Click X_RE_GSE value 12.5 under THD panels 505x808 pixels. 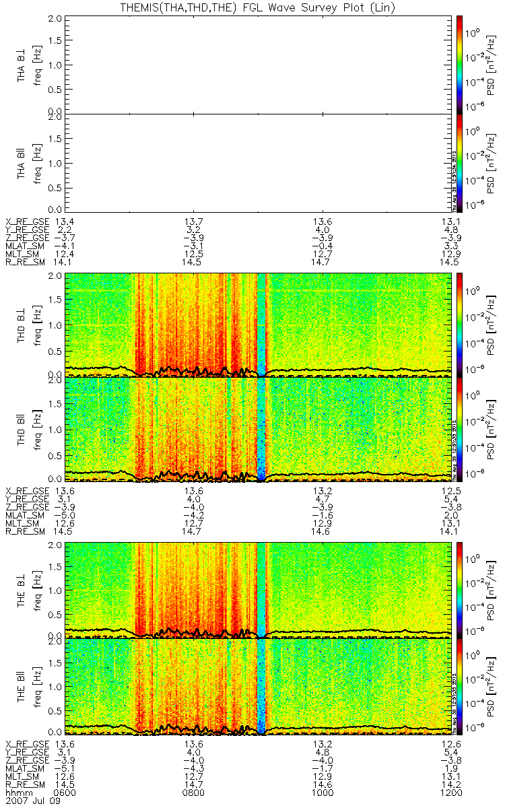450,490
